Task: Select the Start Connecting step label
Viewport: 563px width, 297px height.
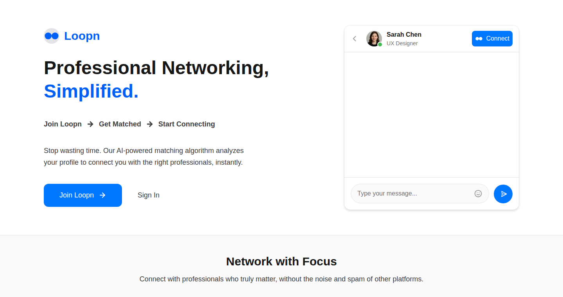Action: coord(186,124)
